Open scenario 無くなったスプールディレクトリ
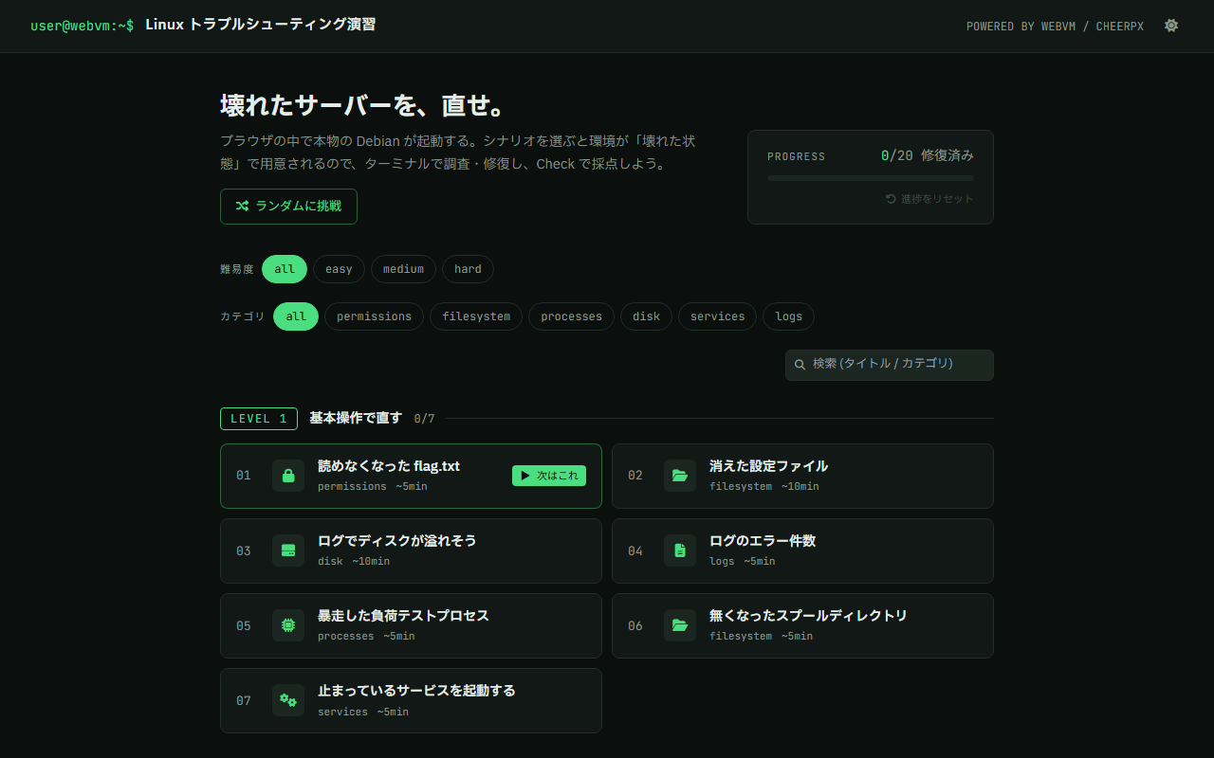 tap(802, 625)
